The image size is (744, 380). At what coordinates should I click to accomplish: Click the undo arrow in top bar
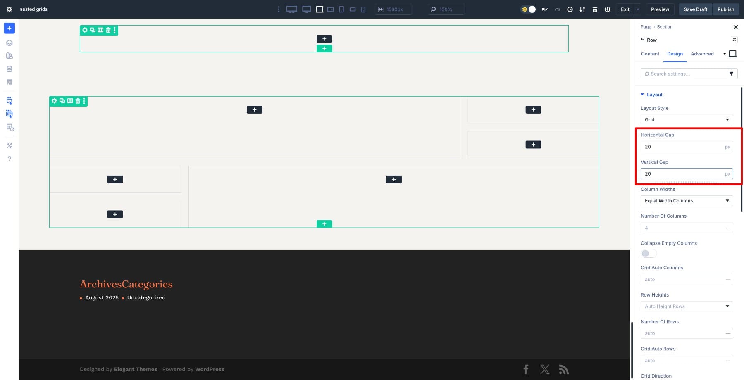545,9
